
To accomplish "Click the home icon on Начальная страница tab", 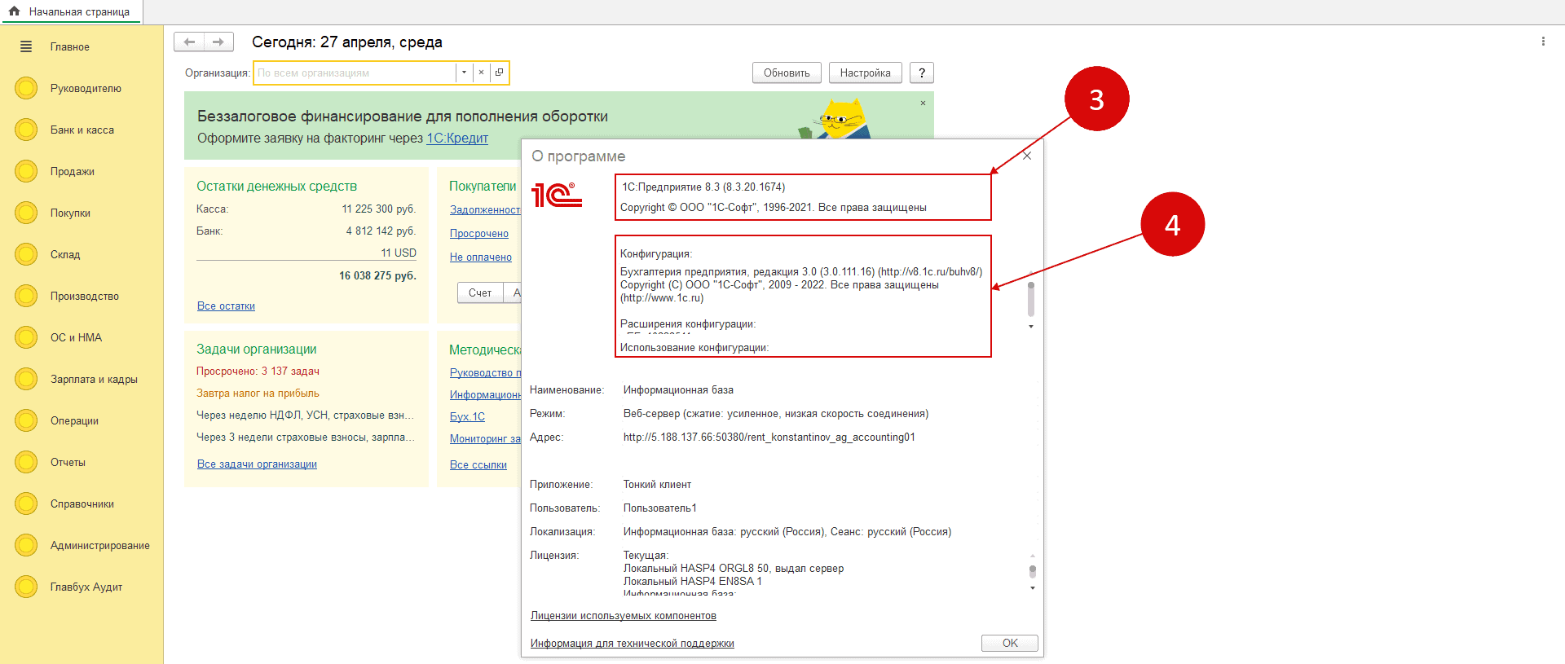I will point(14,11).
